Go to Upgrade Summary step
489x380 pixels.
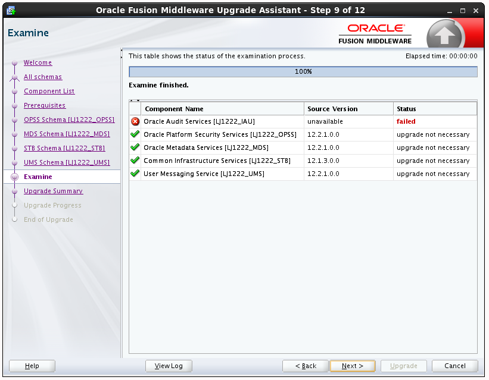54,191
